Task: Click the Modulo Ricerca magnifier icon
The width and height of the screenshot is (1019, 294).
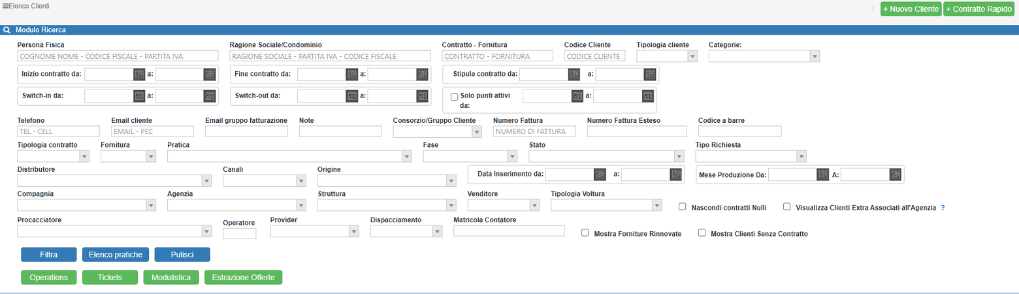Action: tap(7, 30)
